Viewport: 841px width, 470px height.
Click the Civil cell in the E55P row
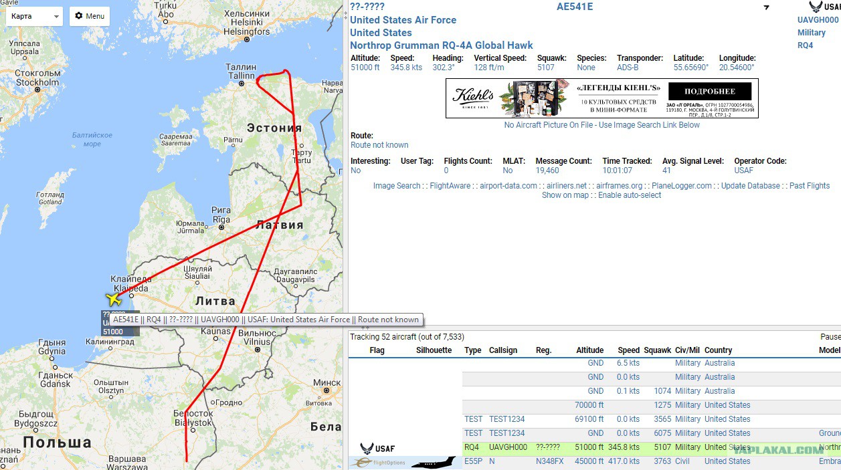[x=684, y=461]
